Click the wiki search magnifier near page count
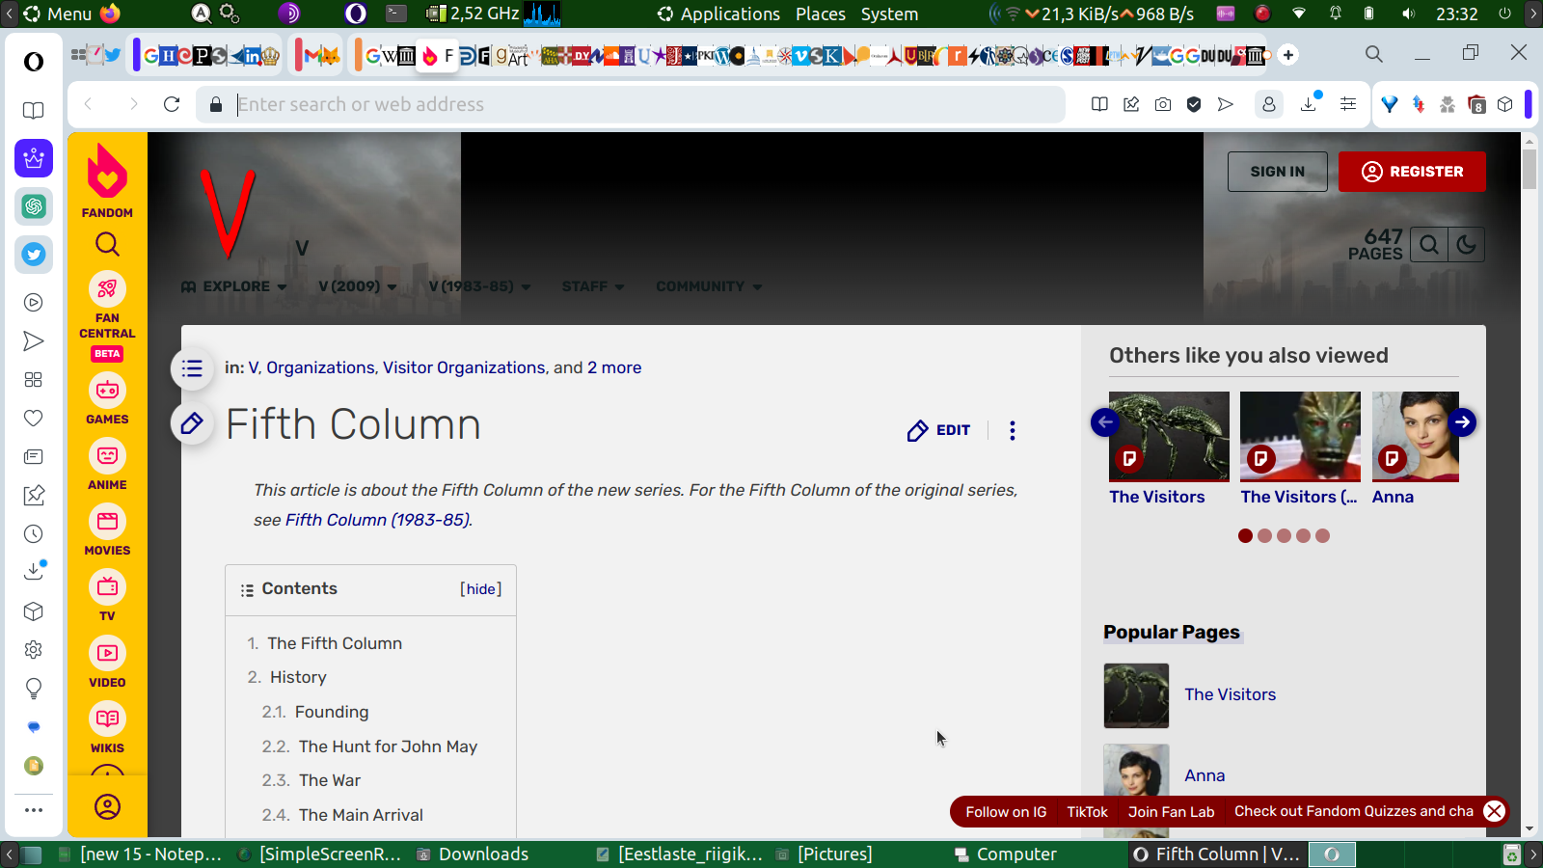The width and height of the screenshot is (1543, 868). pos(1429,245)
